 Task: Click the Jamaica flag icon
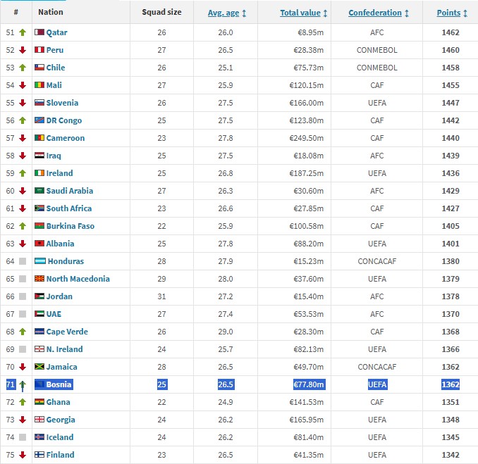pos(39,367)
